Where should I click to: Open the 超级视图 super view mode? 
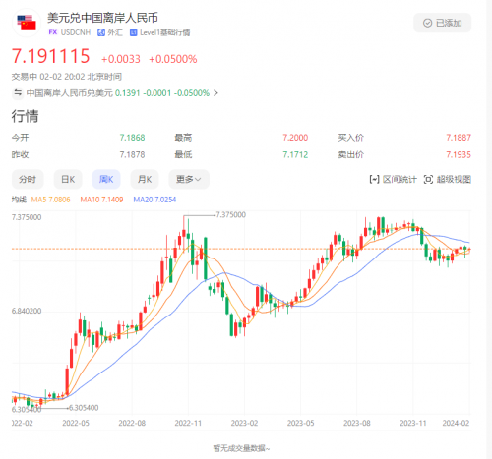click(448, 180)
